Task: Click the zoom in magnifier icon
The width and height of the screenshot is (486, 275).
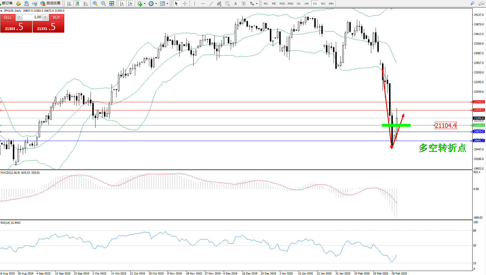Action: coord(95,3)
